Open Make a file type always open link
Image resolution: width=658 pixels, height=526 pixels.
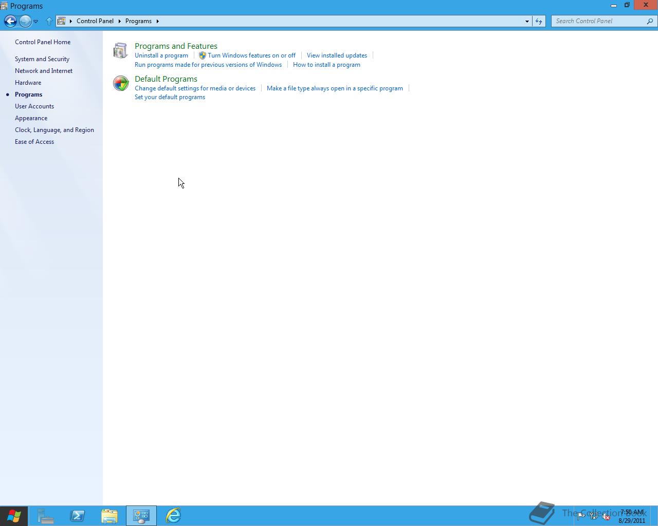[335, 88]
